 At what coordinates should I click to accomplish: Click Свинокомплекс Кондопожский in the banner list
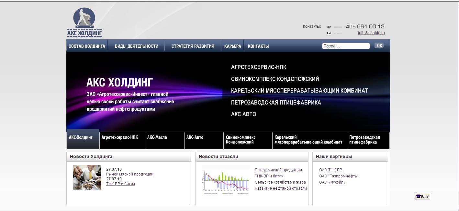[275, 79]
